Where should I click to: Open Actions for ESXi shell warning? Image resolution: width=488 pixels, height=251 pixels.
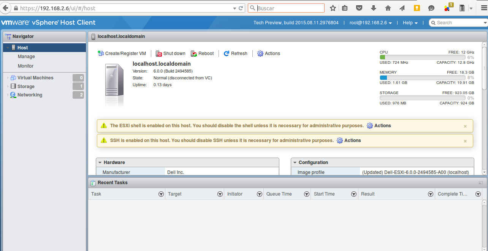coord(379,126)
